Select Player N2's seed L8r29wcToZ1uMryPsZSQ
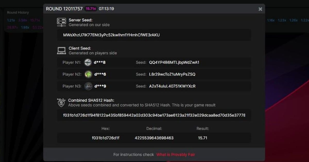The height and width of the screenshot is (162, 309). coord(172,74)
